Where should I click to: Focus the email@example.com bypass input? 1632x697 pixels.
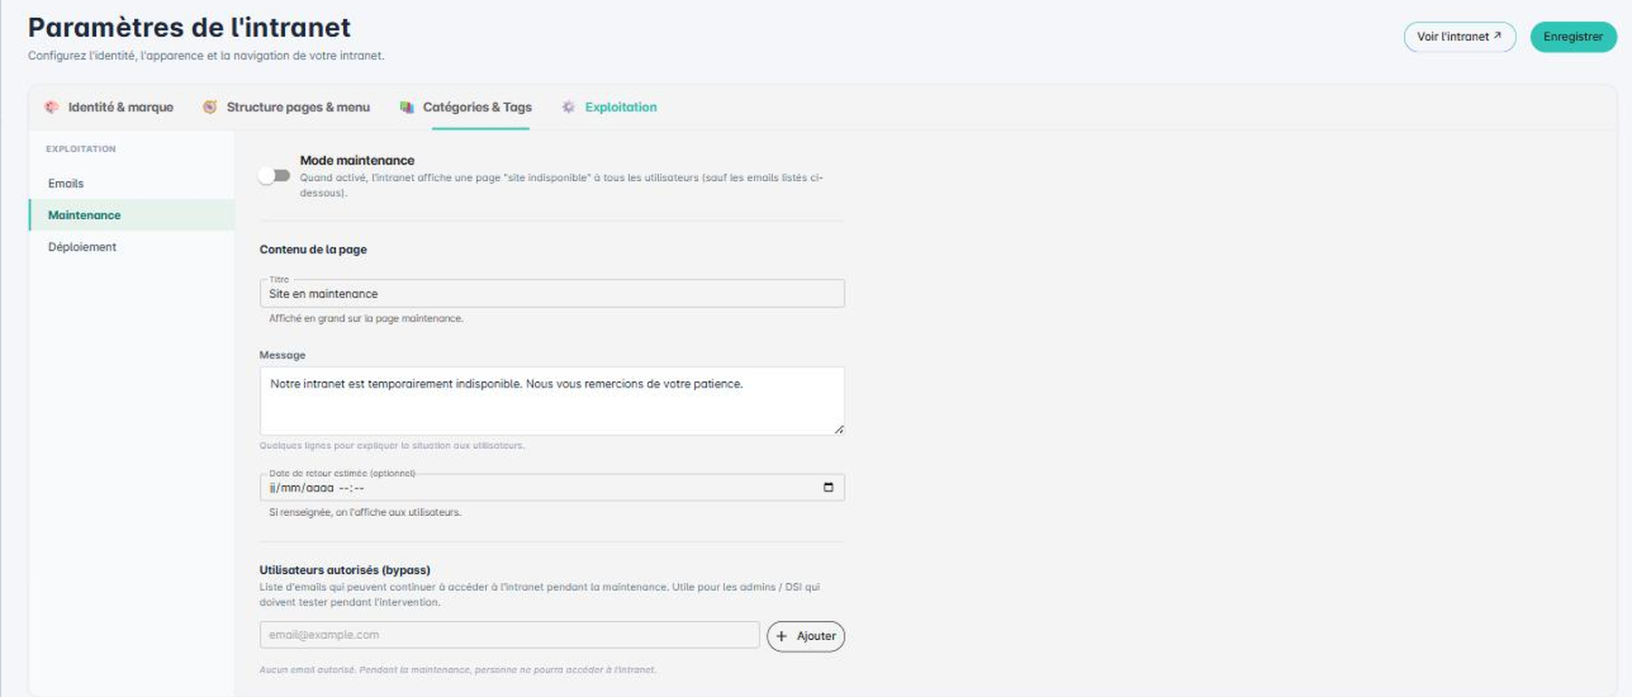point(510,635)
